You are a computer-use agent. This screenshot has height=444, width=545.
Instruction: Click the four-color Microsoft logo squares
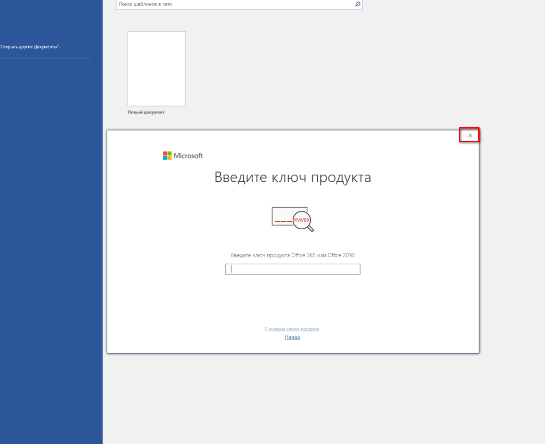pyautogui.click(x=167, y=156)
